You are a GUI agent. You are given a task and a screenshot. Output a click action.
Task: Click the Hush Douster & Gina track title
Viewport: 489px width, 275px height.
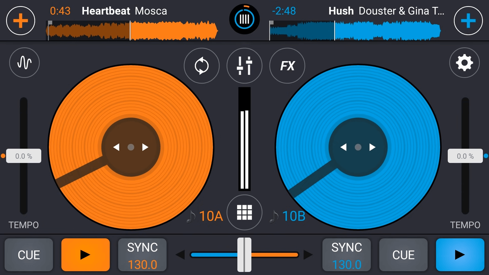pyautogui.click(x=386, y=11)
